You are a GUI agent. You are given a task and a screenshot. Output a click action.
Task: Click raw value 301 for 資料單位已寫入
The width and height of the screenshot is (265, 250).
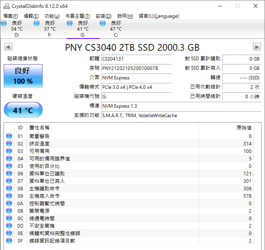[247, 181]
